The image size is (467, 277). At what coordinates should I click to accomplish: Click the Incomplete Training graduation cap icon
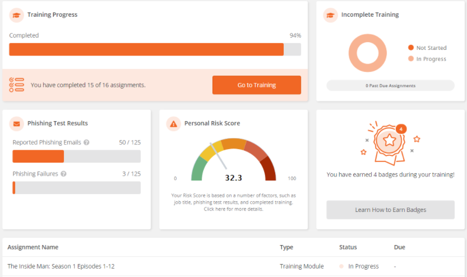point(330,15)
